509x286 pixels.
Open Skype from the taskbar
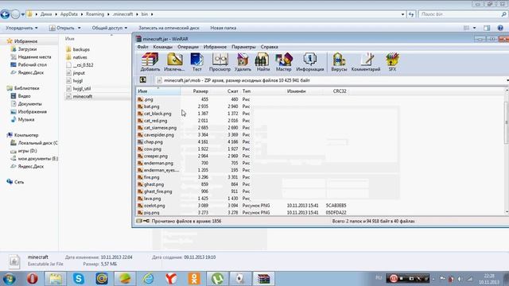79,278
